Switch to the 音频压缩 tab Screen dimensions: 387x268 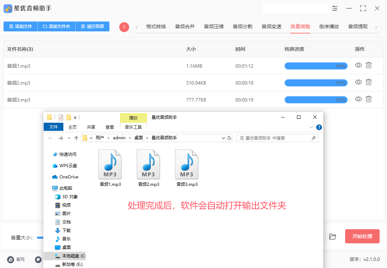(214, 26)
